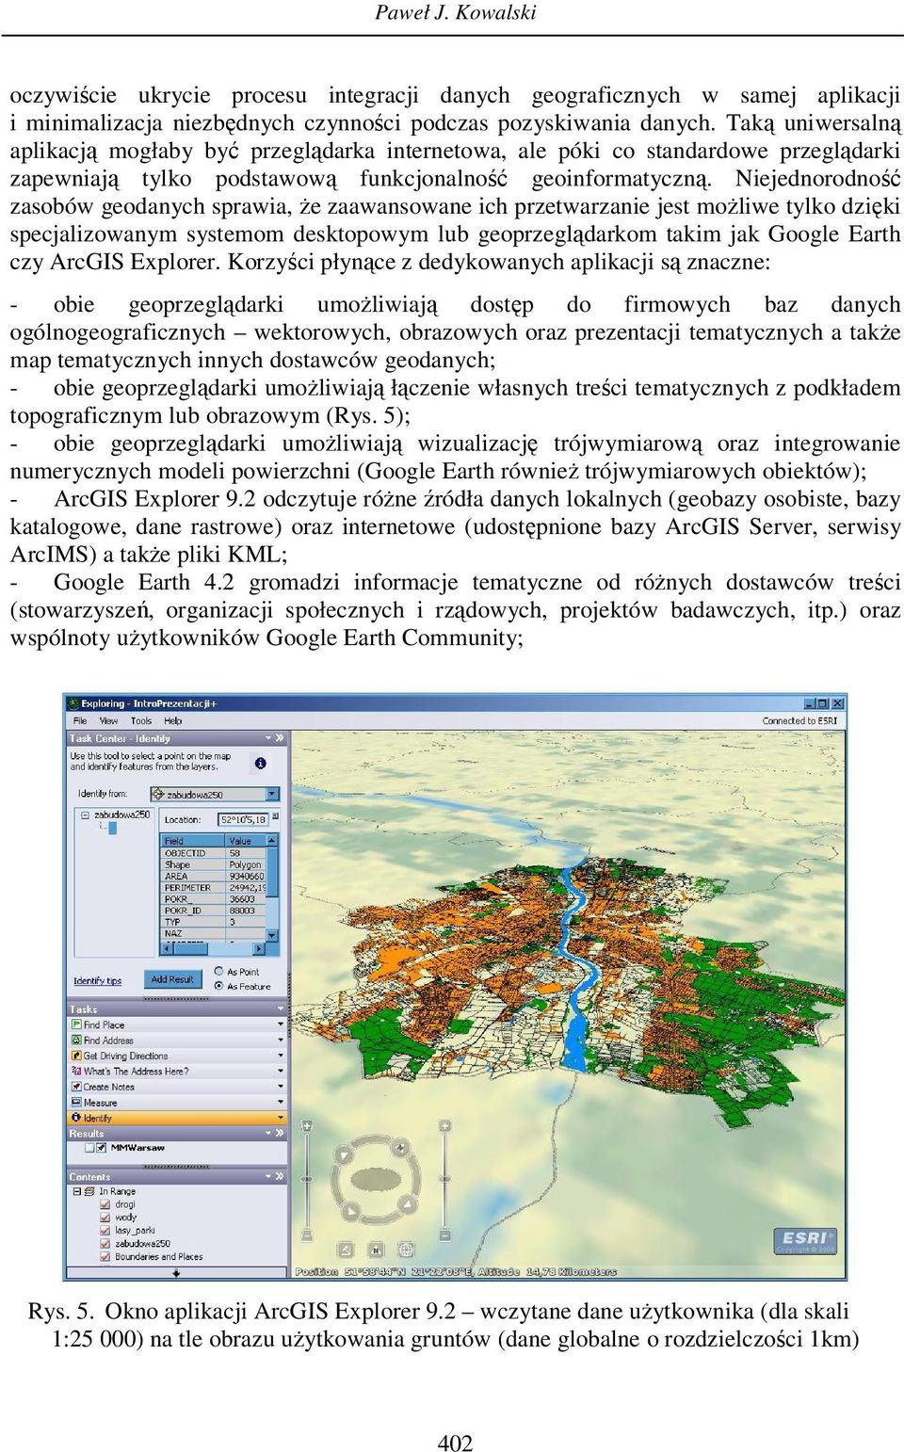Click the MMWarsaw note pin icon
The height and width of the screenshot is (1452, 904).
click(x=102, y=1148)
